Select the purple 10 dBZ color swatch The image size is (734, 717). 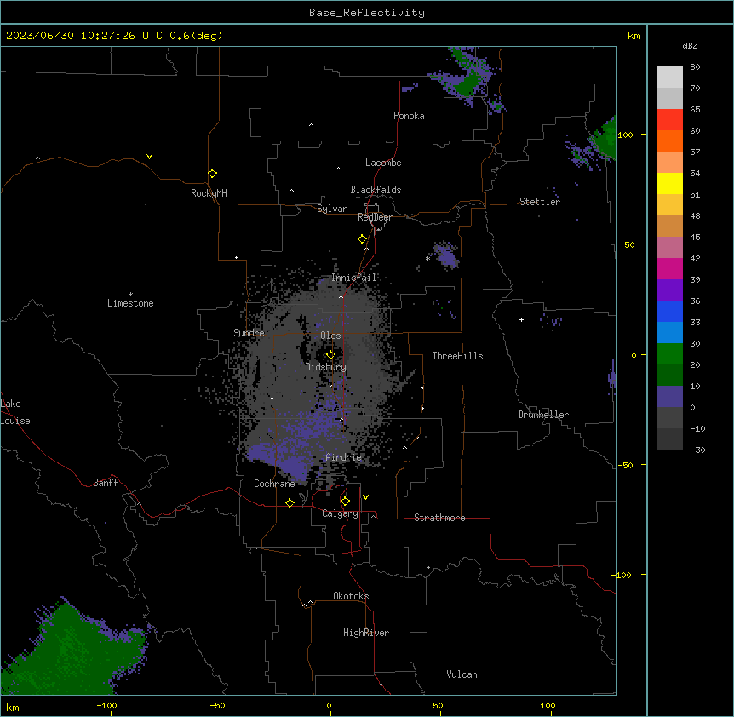pyautogui.click(x=669, y=397)
